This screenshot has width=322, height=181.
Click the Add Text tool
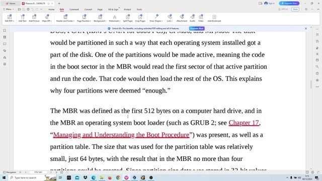pyautogui.click(x=22, y=18)
